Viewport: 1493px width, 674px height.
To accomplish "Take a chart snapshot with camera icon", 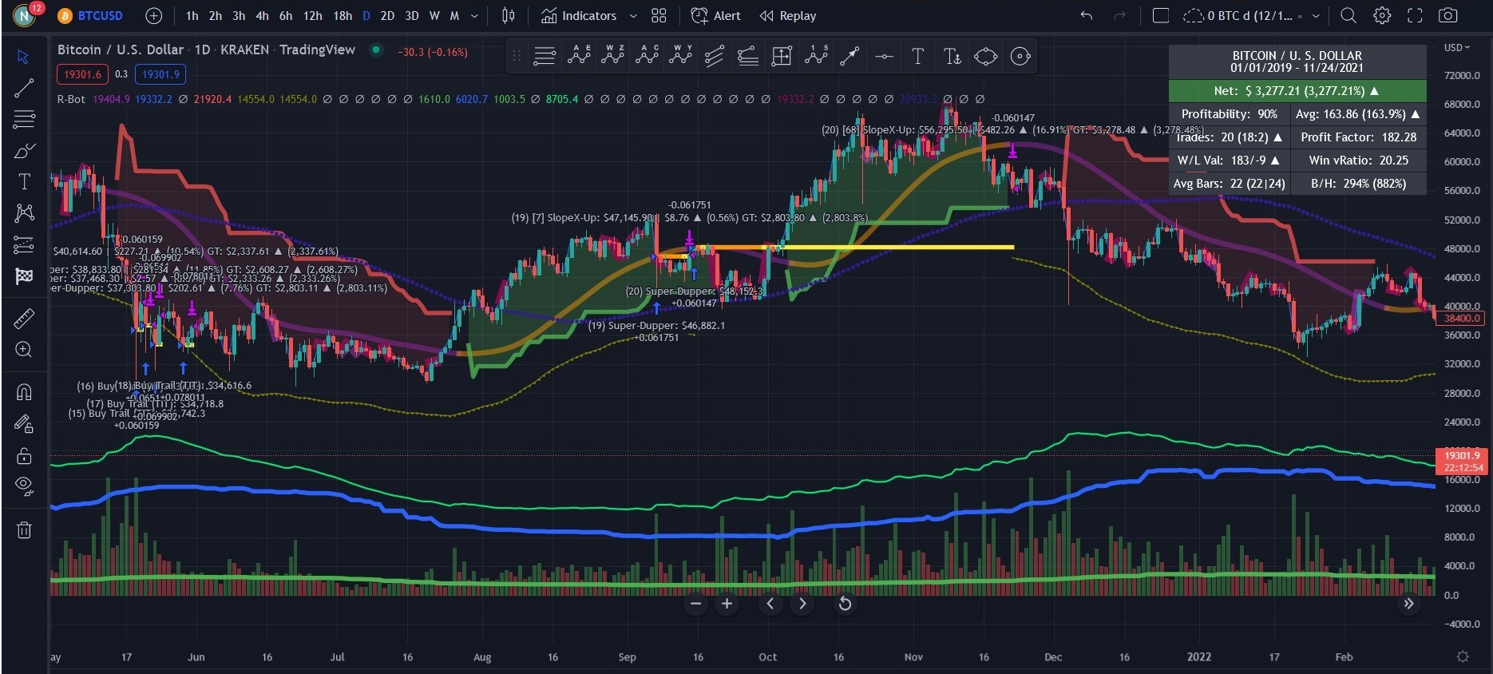I will pos(1447,16).
